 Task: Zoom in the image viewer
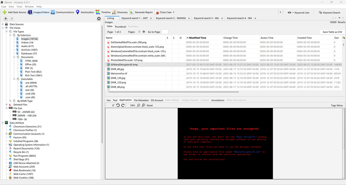click(x=143, y=105)
